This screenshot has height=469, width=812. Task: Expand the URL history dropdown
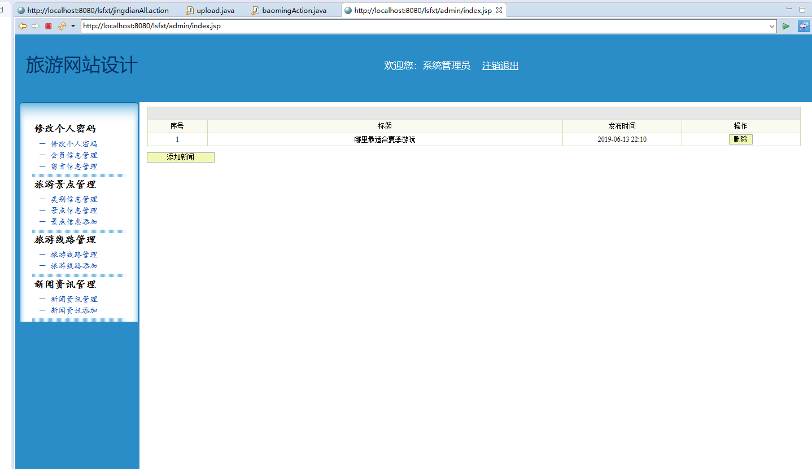coord(772,26)
